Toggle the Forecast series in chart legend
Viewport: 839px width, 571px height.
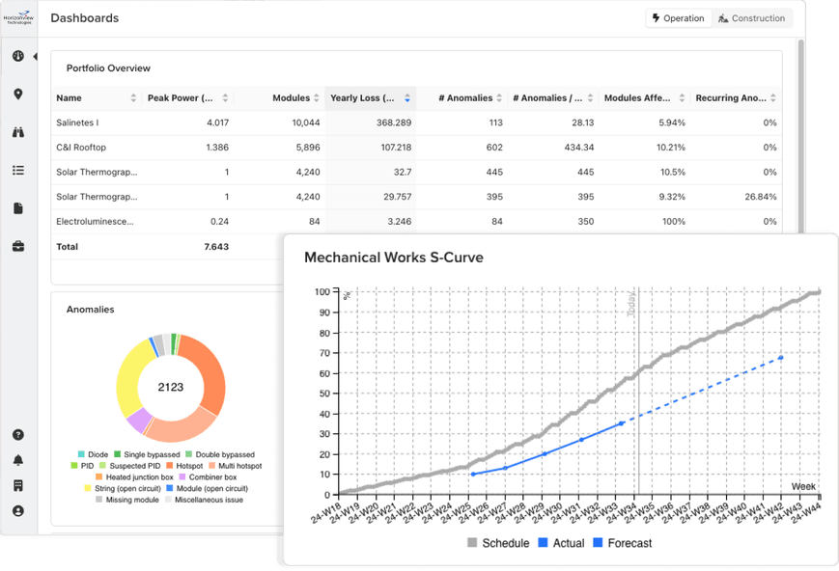[621, 543]
